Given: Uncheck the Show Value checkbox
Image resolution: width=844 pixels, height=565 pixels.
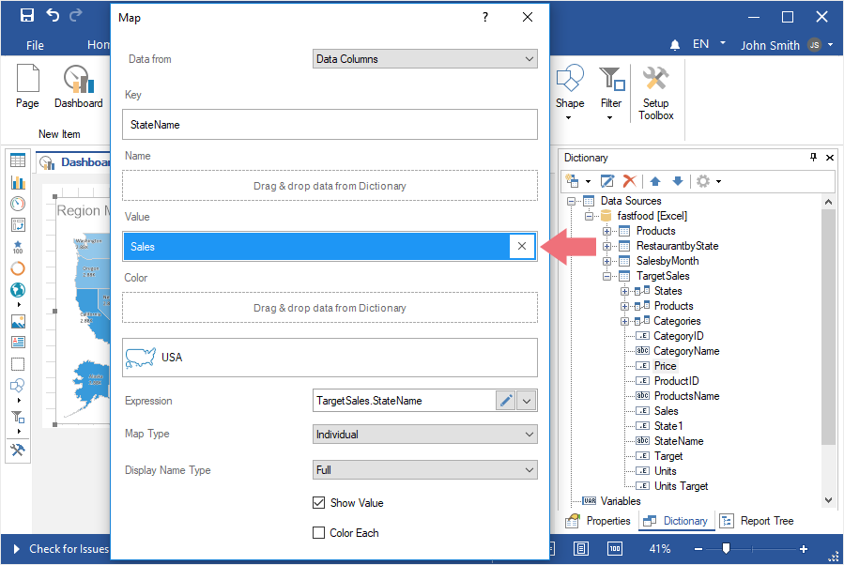Looking at the screenshot, I should click(318, 503).
